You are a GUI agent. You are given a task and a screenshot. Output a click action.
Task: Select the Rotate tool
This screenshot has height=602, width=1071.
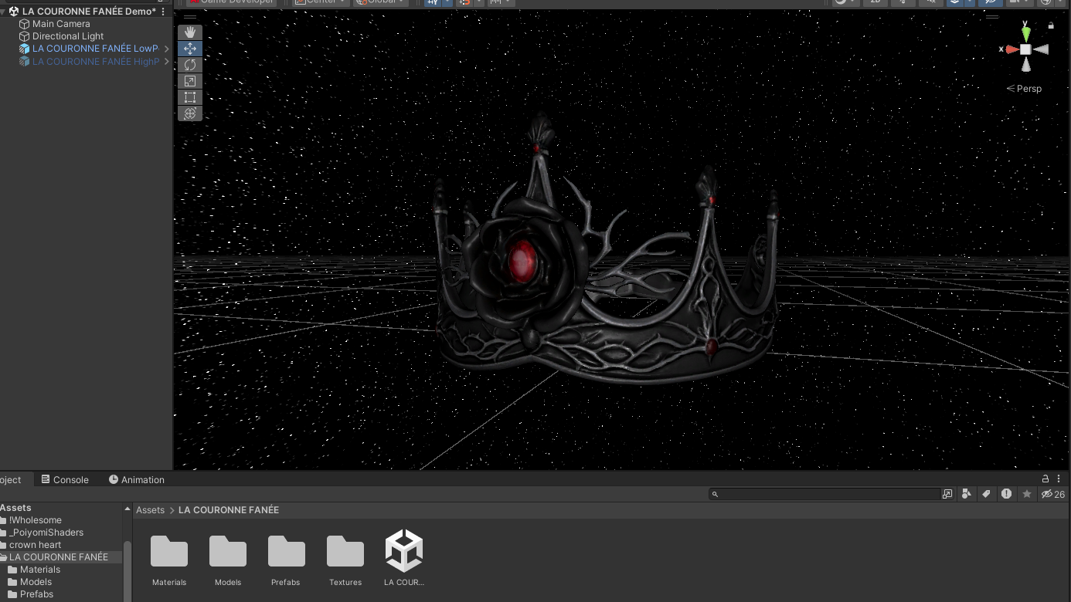click(x=190, y=65)
